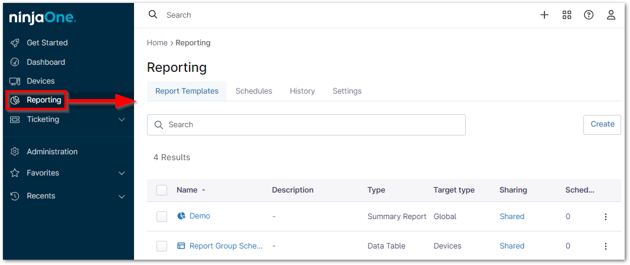
Task: Go to Home in the breadcrumb
Action: [157, 42]
